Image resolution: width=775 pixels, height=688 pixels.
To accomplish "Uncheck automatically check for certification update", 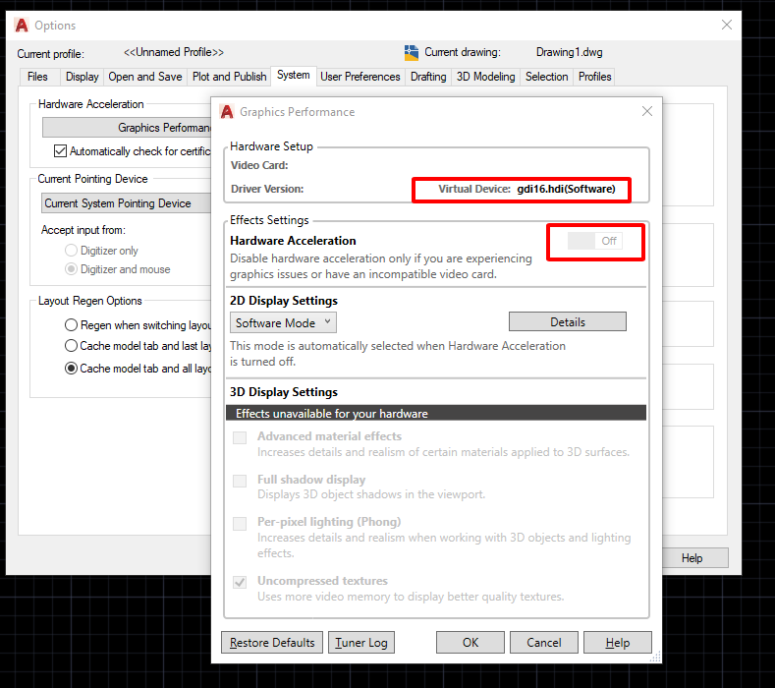I will (61, 151).
